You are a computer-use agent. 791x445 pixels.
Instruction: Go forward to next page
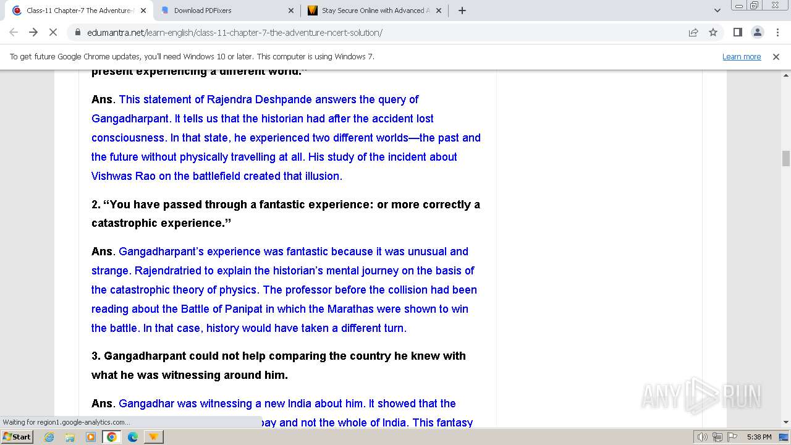[33, 32]
